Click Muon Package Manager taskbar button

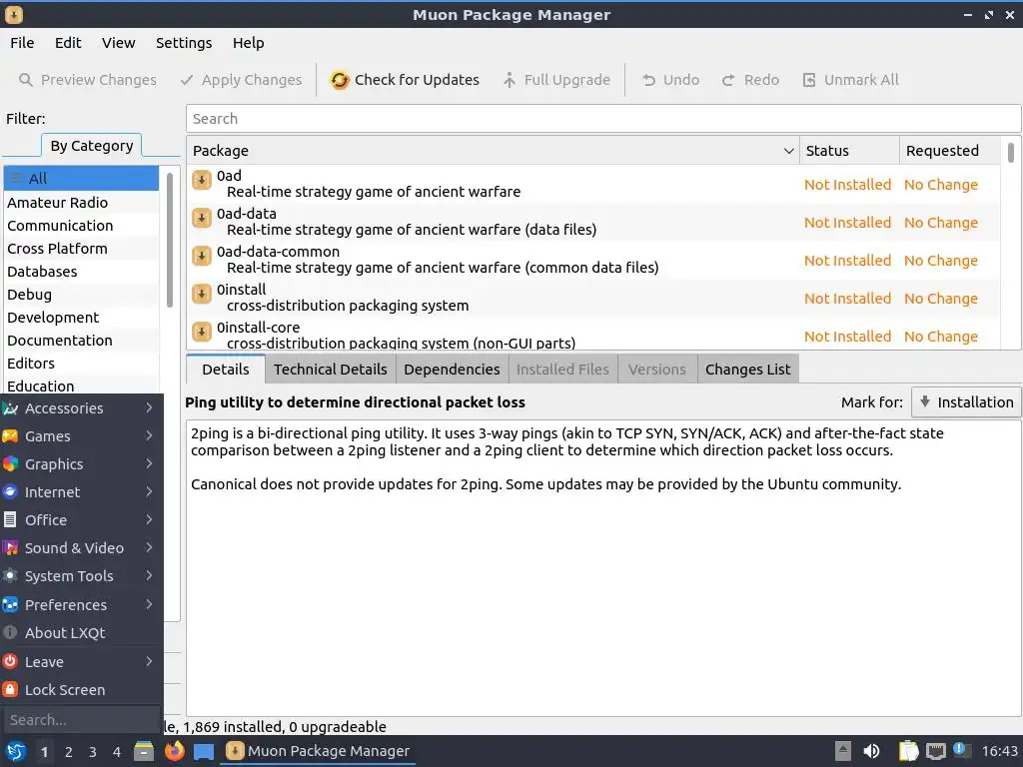click(x=318, y=751)
